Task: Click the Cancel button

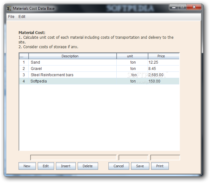Action: tap(119, 166)
